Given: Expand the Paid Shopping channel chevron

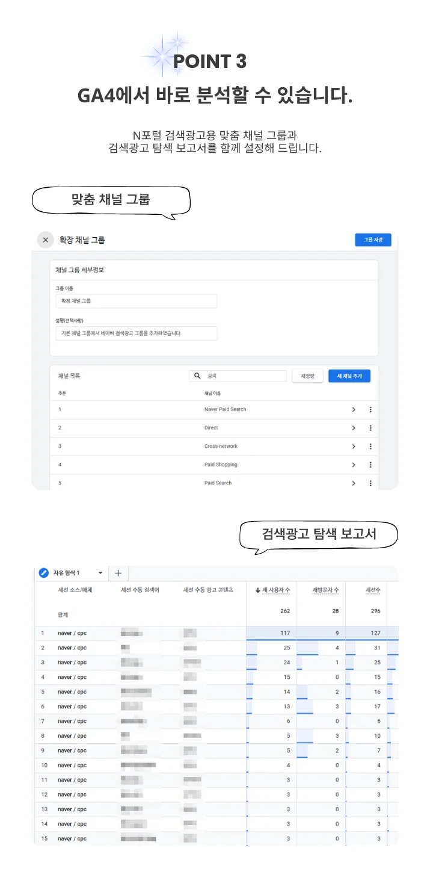Looking at the screenshot, I should pyautogui.click(x=354, y=465).
